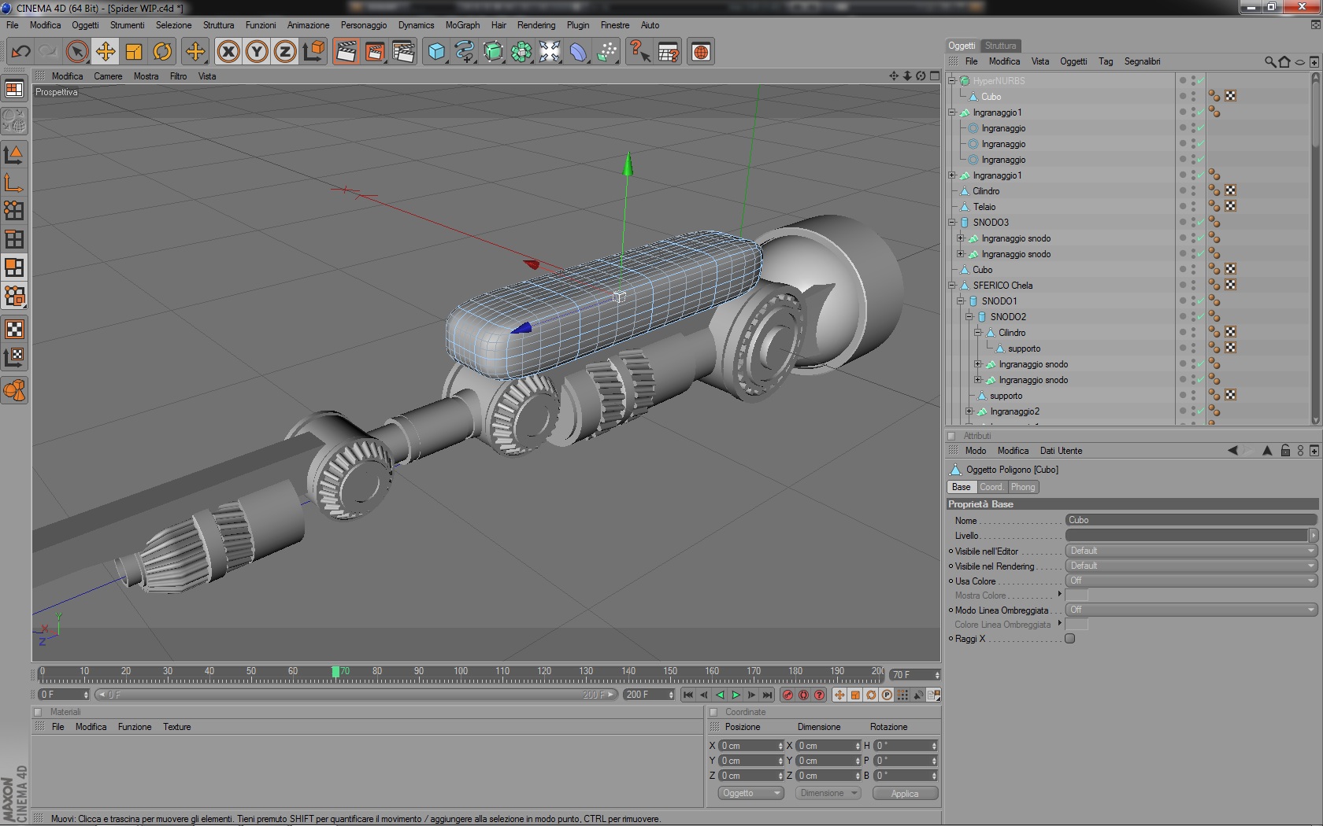Enable Object Axis mode icon
The height and width of the screenshot is (826, 1323).
pos(14,183)
